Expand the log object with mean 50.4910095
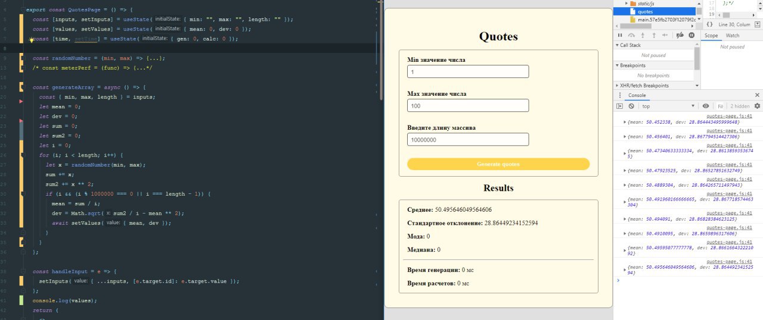This screenshot has width=763, height=320. pyautogui.click(x=625, y=234)
